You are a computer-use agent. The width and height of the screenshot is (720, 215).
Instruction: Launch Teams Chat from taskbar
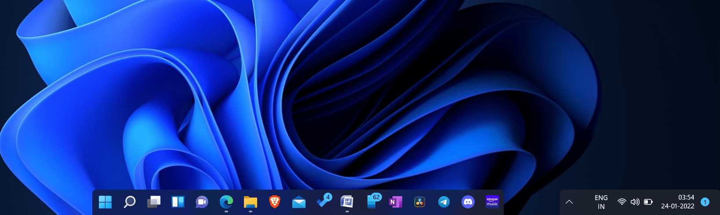202,202
